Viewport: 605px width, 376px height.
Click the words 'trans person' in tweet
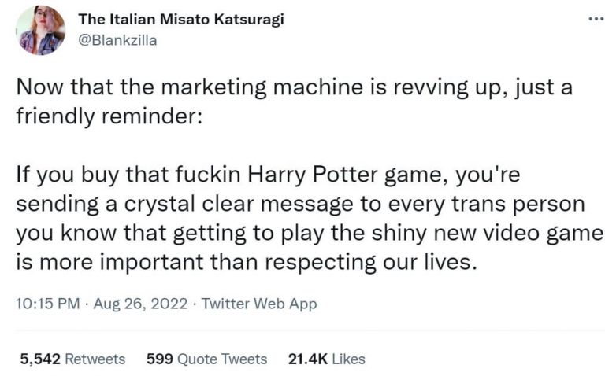[x=518, y=204]
